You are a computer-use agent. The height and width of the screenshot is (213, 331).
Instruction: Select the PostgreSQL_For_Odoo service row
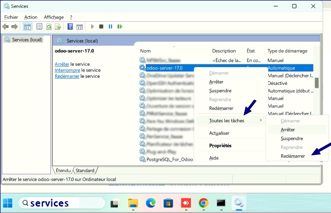tap(170, 159)
